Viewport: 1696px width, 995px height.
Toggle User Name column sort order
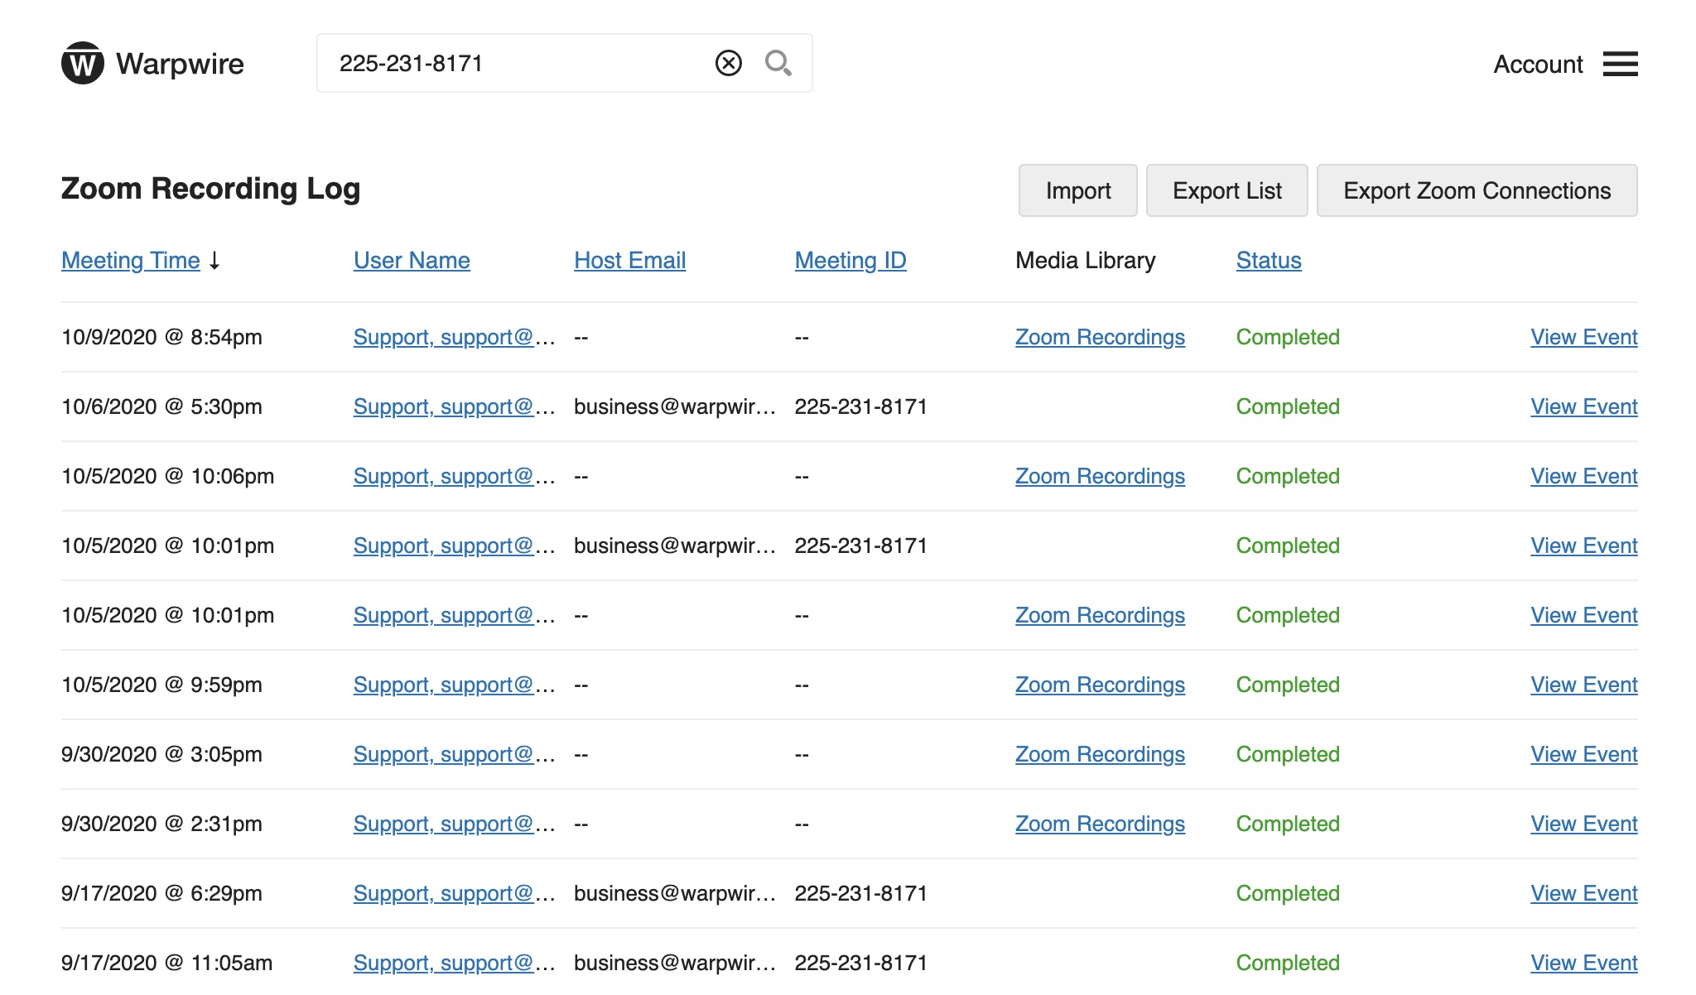click(x=412, y=258)
